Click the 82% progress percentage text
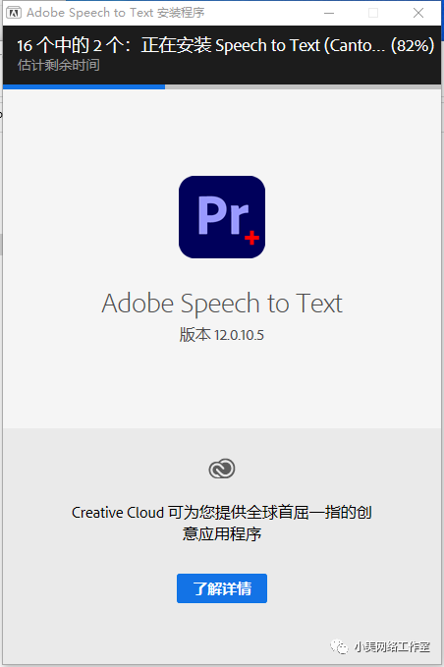444x667 pixels. pos(413,45)
